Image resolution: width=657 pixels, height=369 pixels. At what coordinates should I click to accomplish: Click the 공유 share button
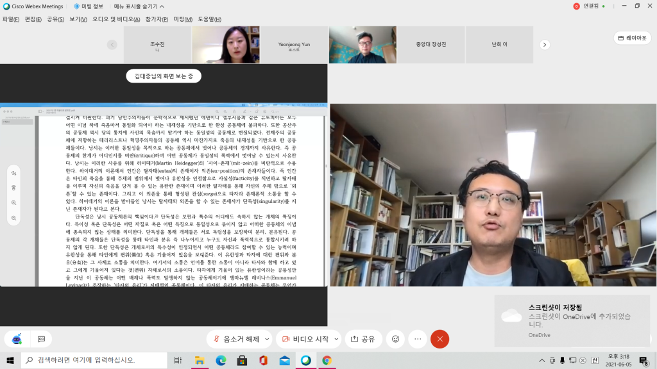coord(363,340)
